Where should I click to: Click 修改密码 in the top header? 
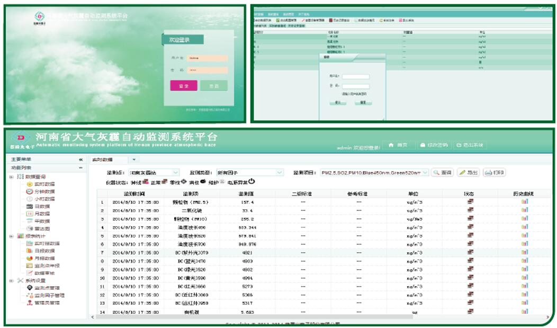434,145
